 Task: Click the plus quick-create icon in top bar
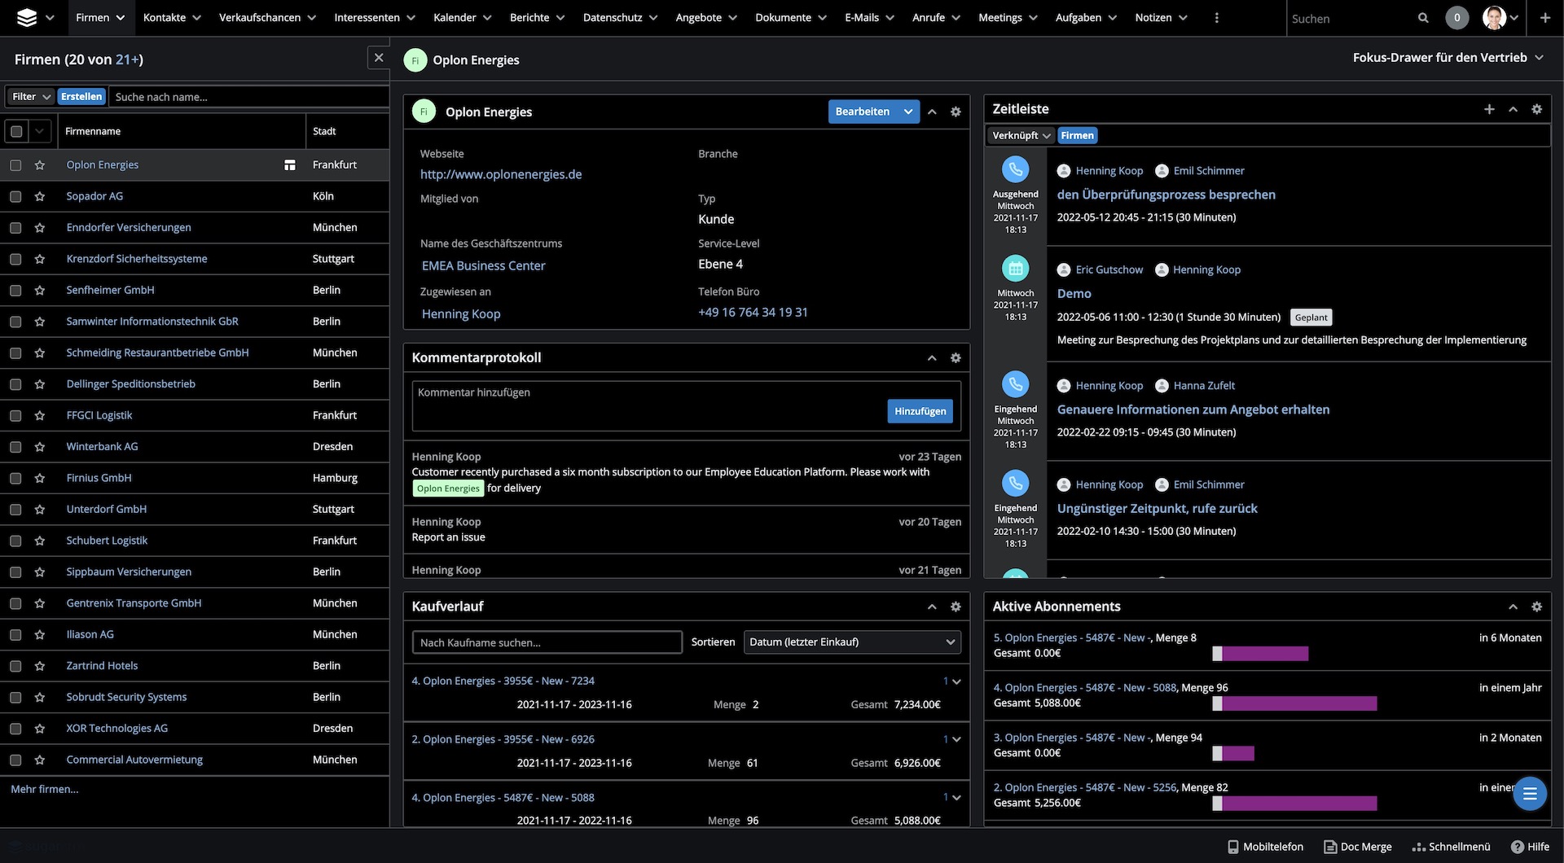pyautogui.click(x=1544, y=18)
